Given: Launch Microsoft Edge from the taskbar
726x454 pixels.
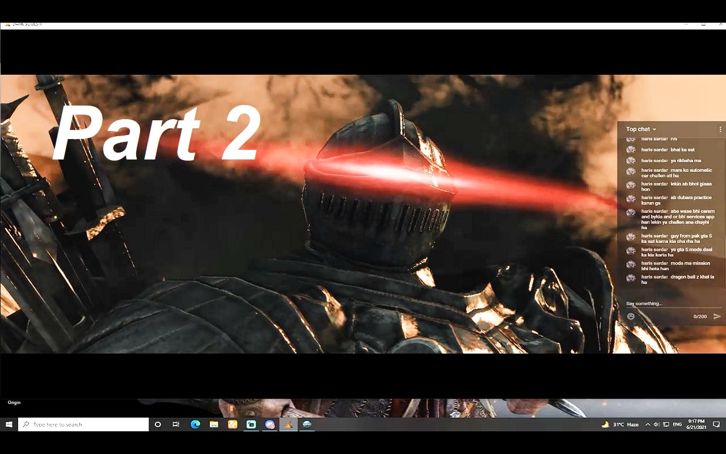Looking at the screenshot, I should click(195, 424).
